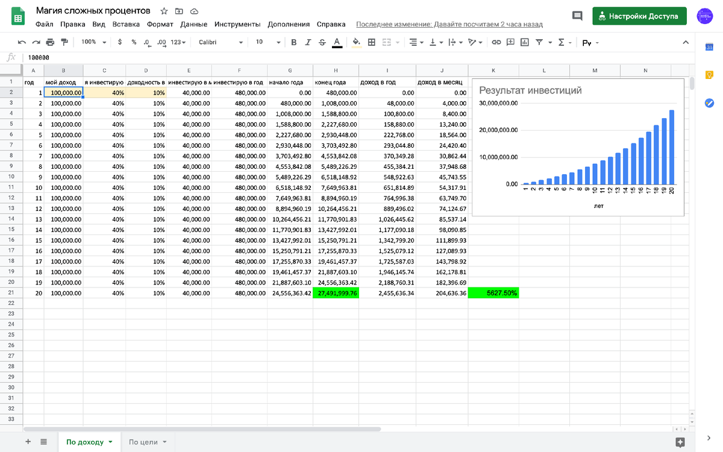Viewport: 723px width, 452px height.
Task: Open the font size dropdown
Action: click(x=268, y=42)
